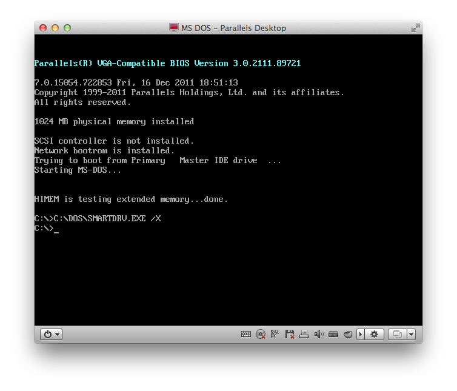This screenshot has height=391, width=457.
Task: Minimize the MS DOS window
Action: click(x=55, y=28)
